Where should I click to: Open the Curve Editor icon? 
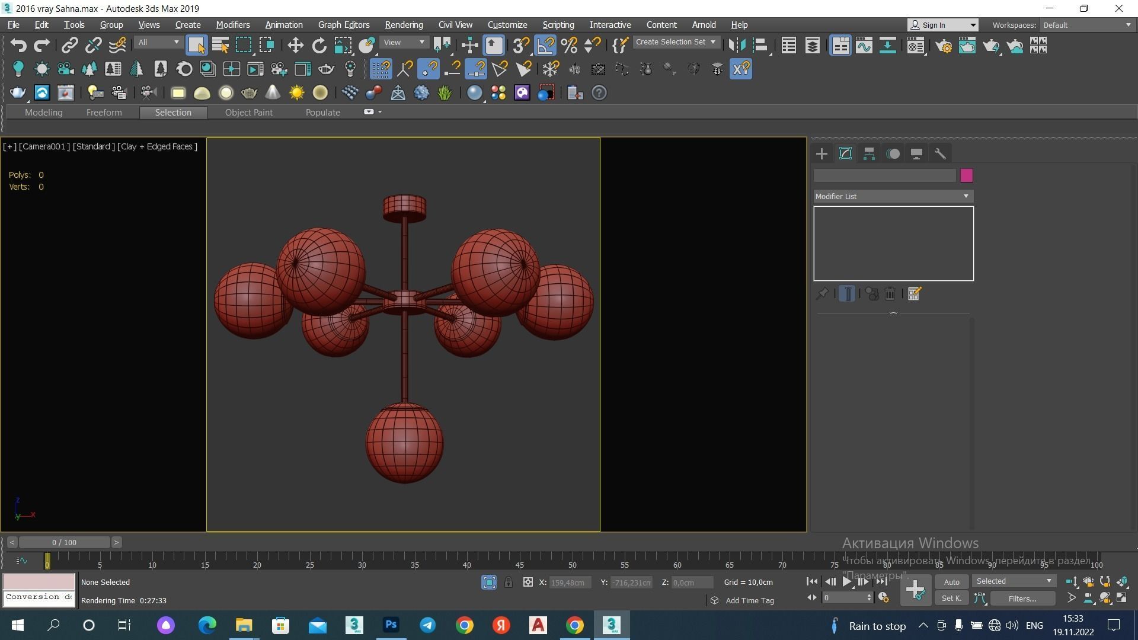coord(864,46)
